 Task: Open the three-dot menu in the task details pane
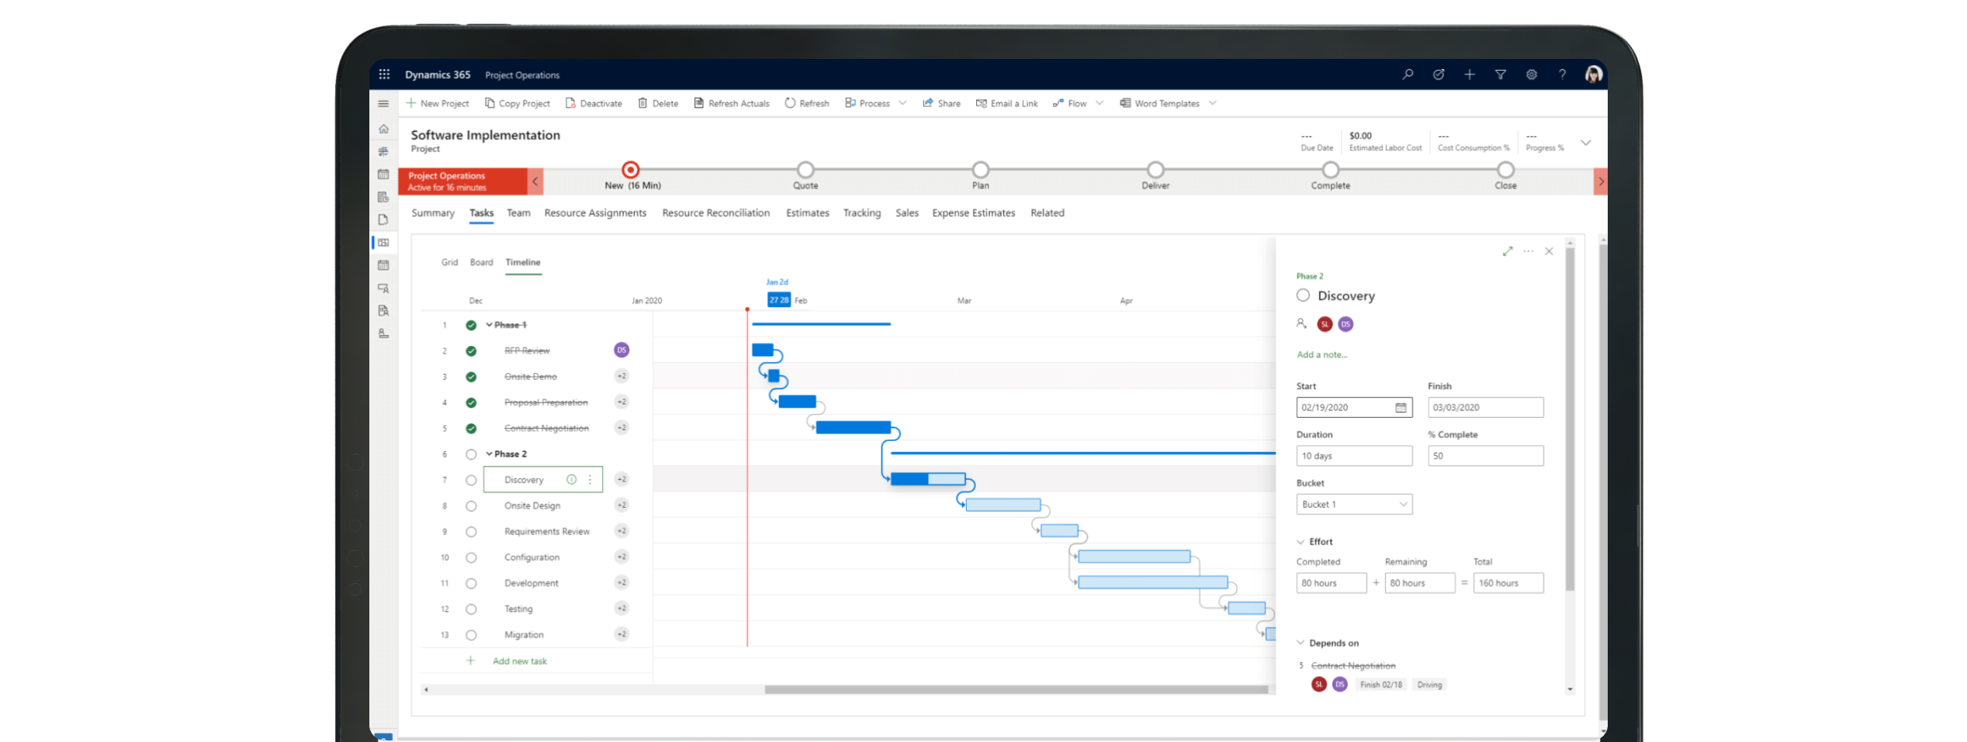1529,251
